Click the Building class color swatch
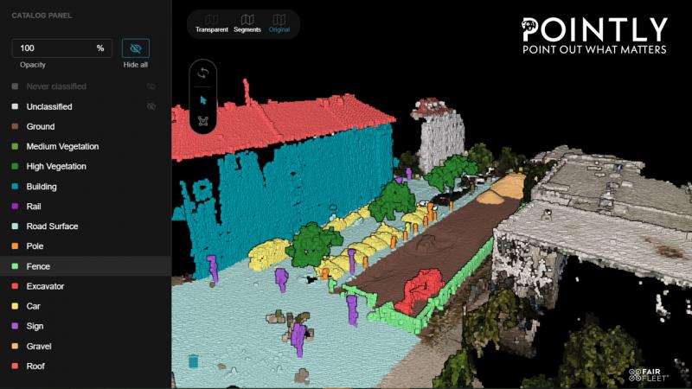 [x=15, y=187]
